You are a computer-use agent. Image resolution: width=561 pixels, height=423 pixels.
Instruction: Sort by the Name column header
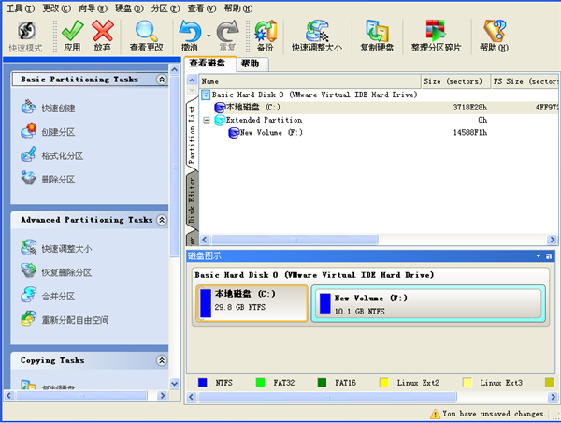(309, 81)
